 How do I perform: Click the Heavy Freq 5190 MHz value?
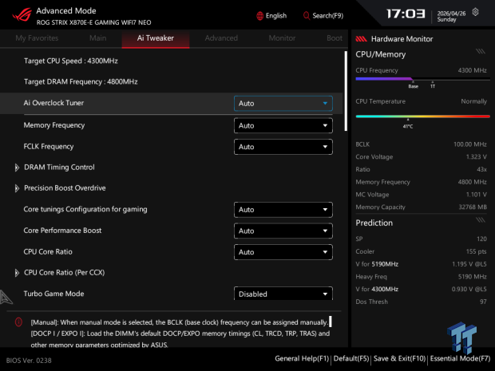(473, 277)
